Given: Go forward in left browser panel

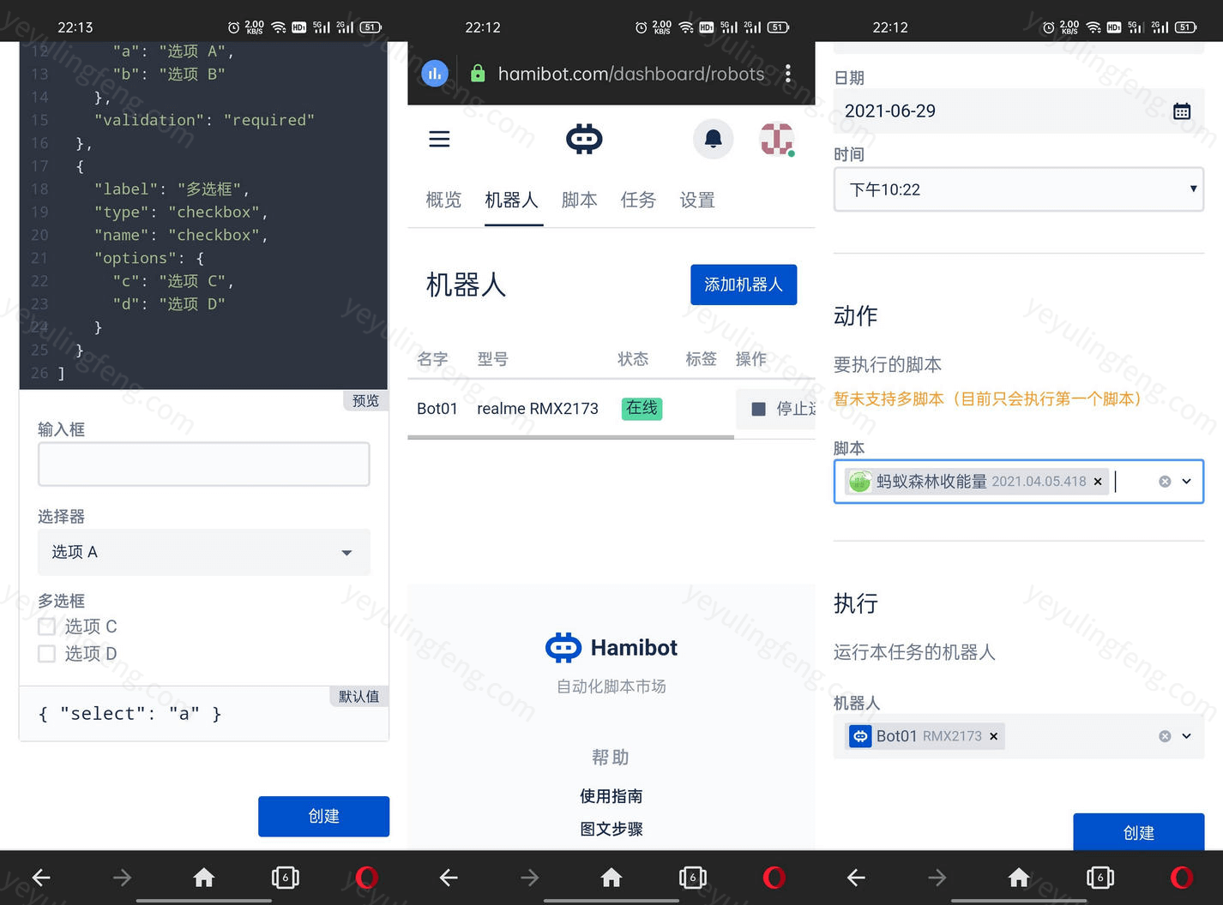Looking at the screenshot, I should (123, 878).
